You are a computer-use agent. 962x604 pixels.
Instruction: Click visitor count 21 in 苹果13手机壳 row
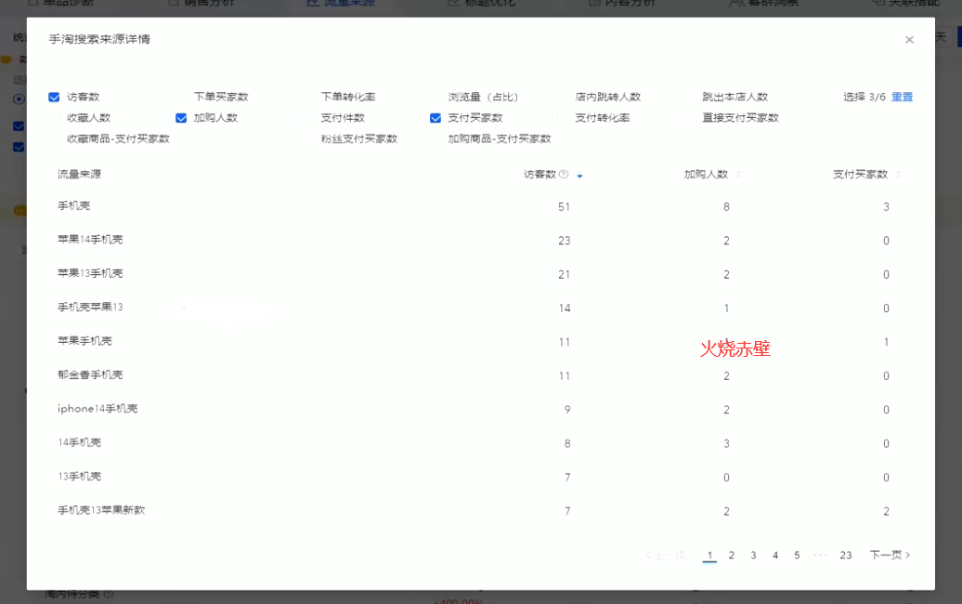click(x=564, y=274)
